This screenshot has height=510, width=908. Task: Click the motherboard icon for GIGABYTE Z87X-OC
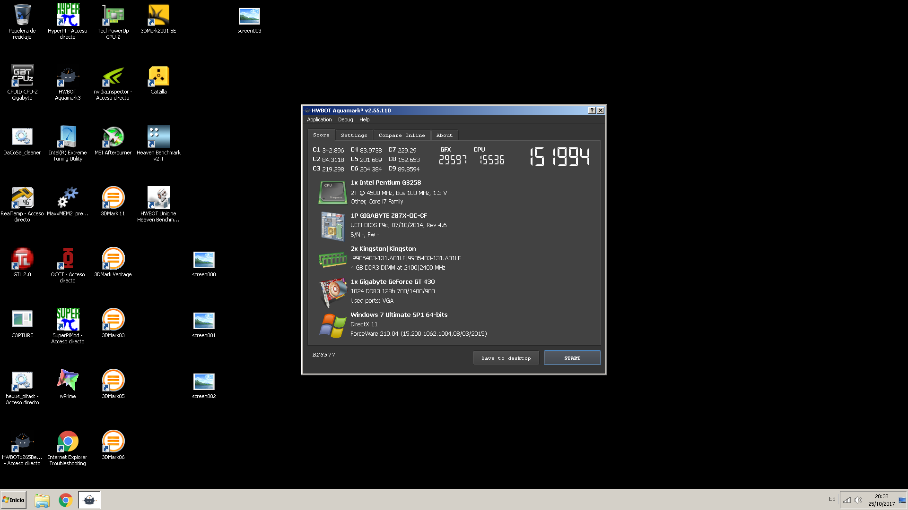[332, 226]
